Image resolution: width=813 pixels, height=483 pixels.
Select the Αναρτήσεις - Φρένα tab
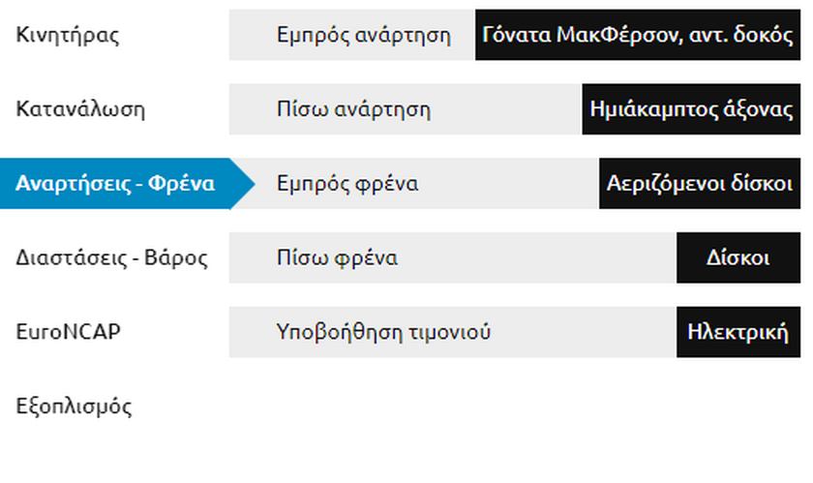point(115,183)
